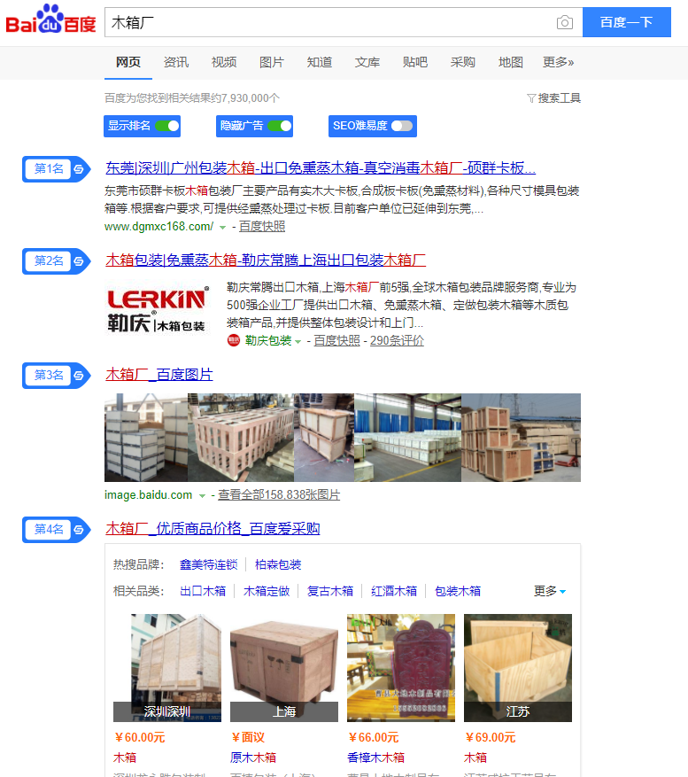Open second image of slatted wooden crate

click(241, 438)
